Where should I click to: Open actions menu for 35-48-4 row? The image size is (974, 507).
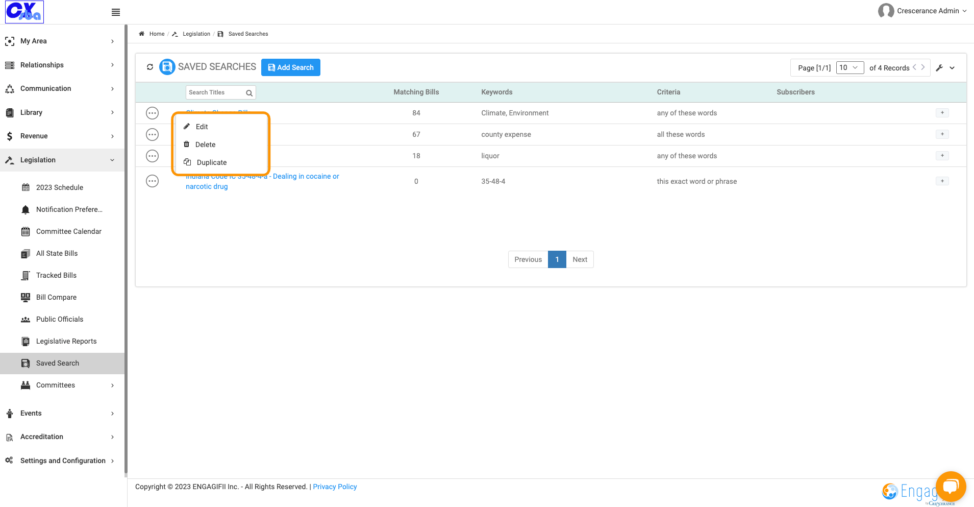click(x=152, y=181)
